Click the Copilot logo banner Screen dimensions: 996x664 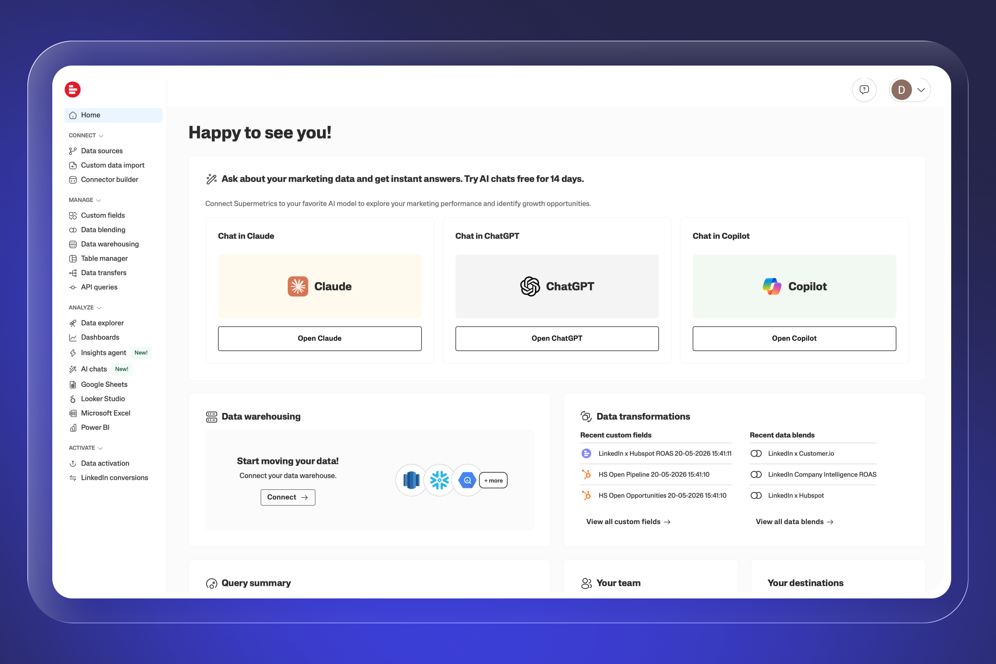pos(794,286)
